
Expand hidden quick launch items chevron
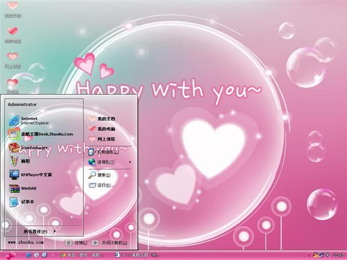pyautogui.click(x=53, y=255)
